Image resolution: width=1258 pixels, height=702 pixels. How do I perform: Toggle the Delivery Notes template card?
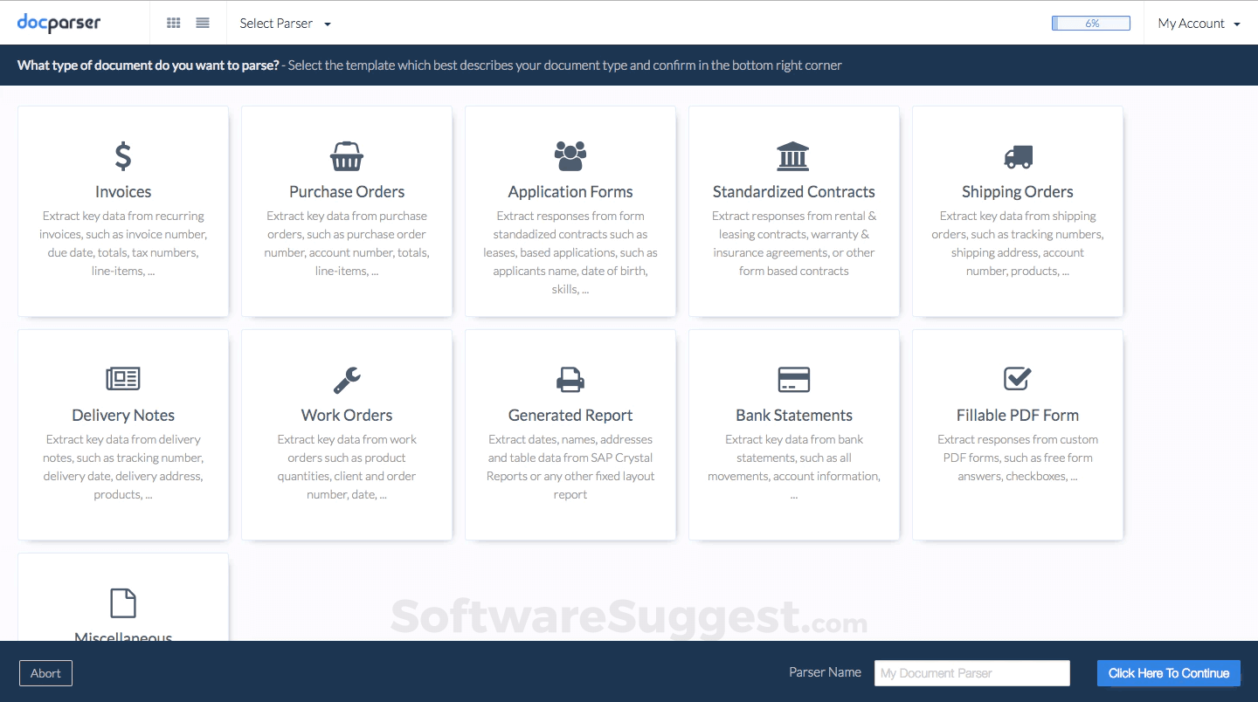click(122, 434)
